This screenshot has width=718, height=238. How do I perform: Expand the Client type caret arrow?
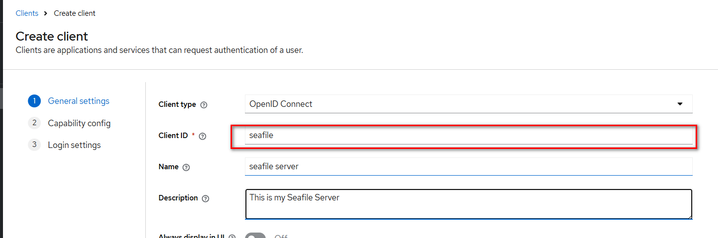tap(679, 104)
